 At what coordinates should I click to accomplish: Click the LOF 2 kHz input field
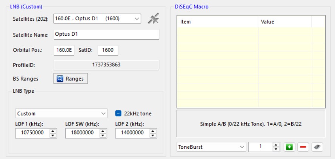coord(132,133)
